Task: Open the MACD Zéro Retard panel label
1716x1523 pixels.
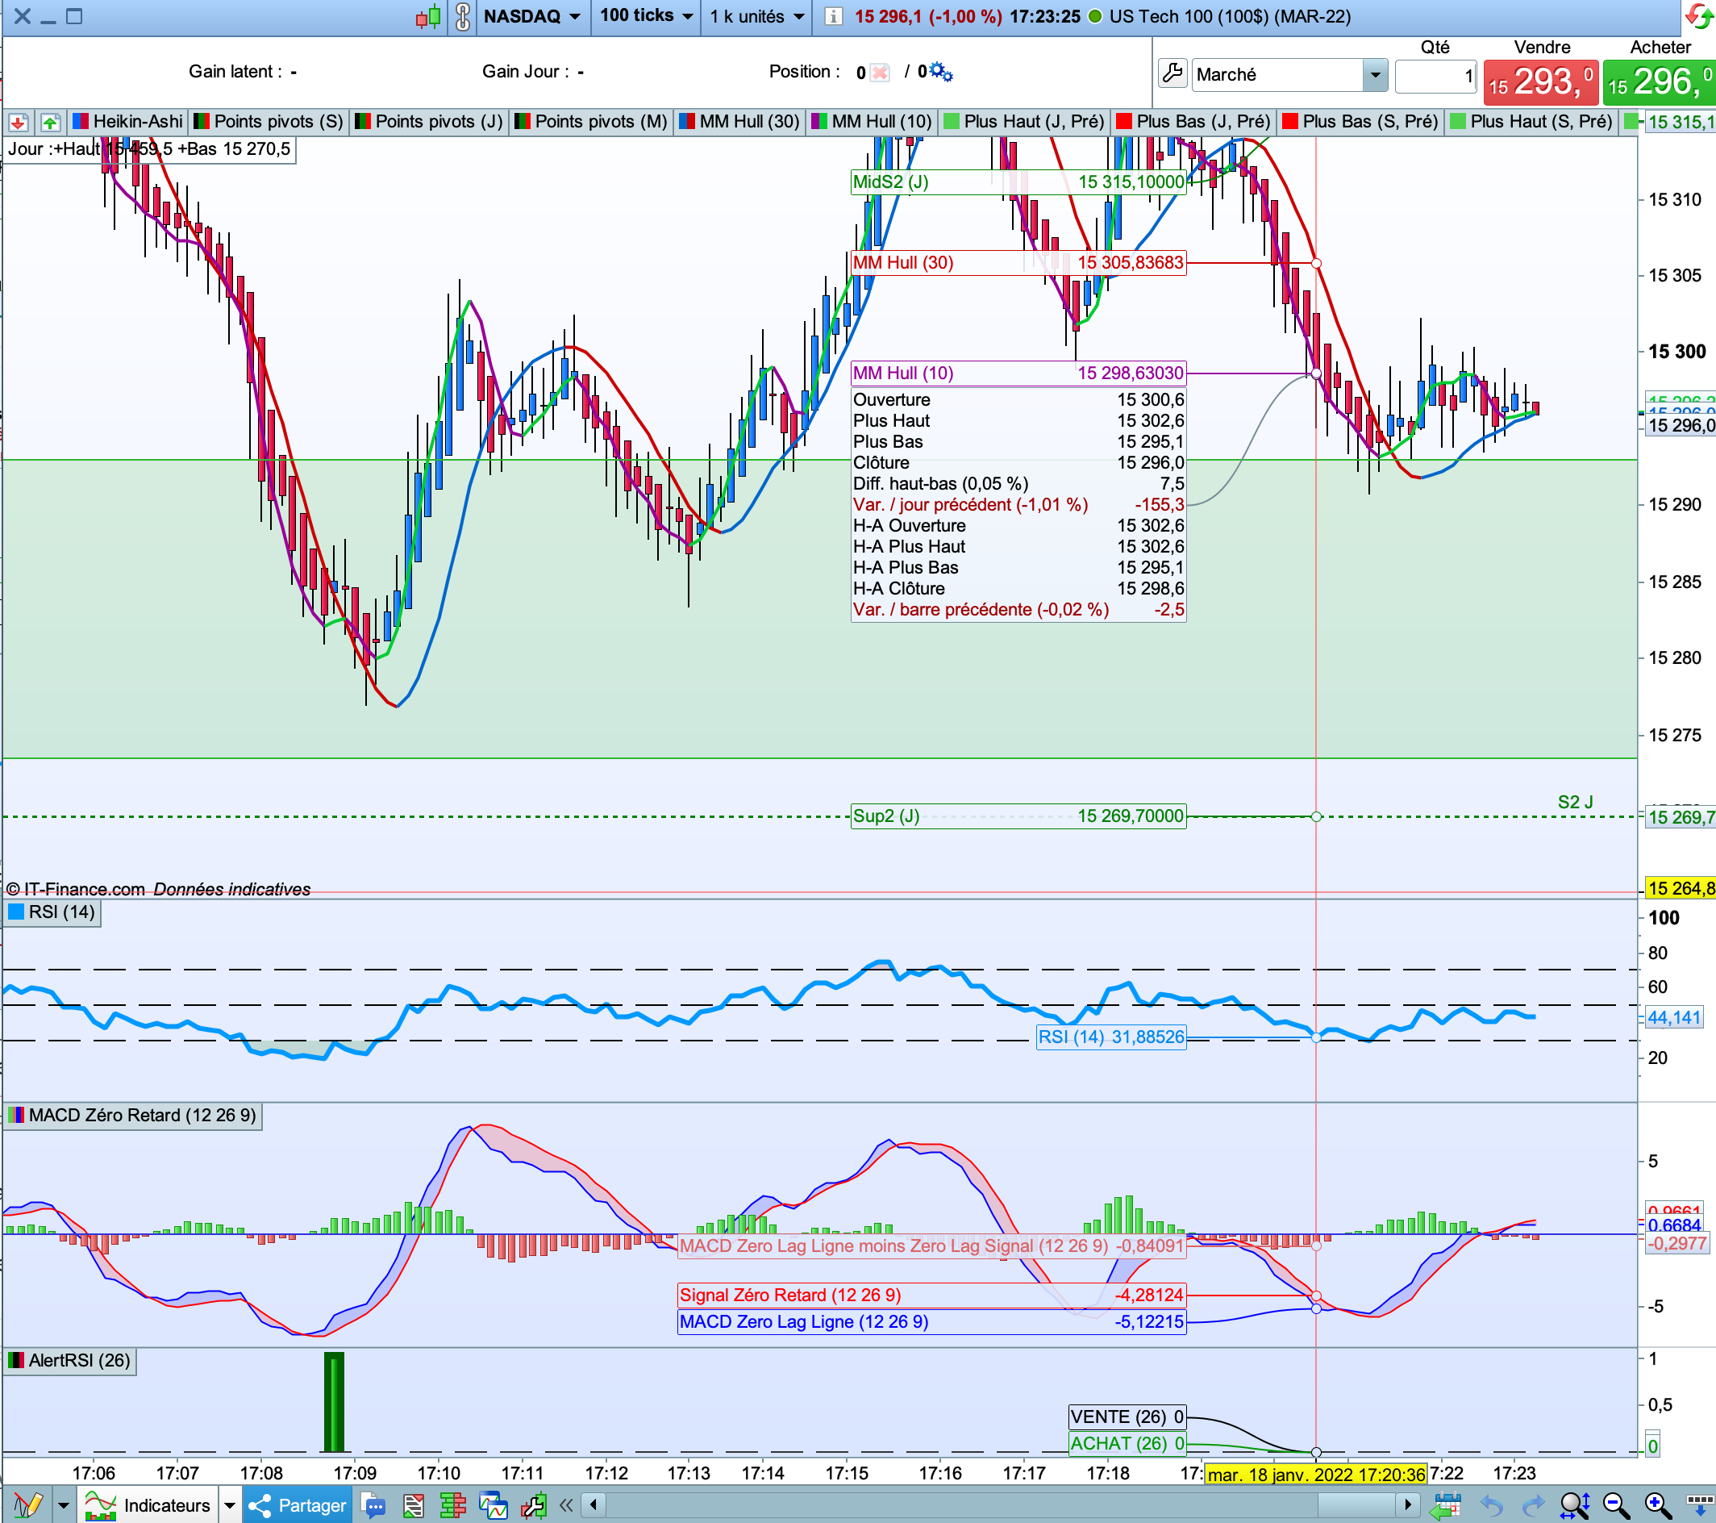Action: coord(134,1116)
